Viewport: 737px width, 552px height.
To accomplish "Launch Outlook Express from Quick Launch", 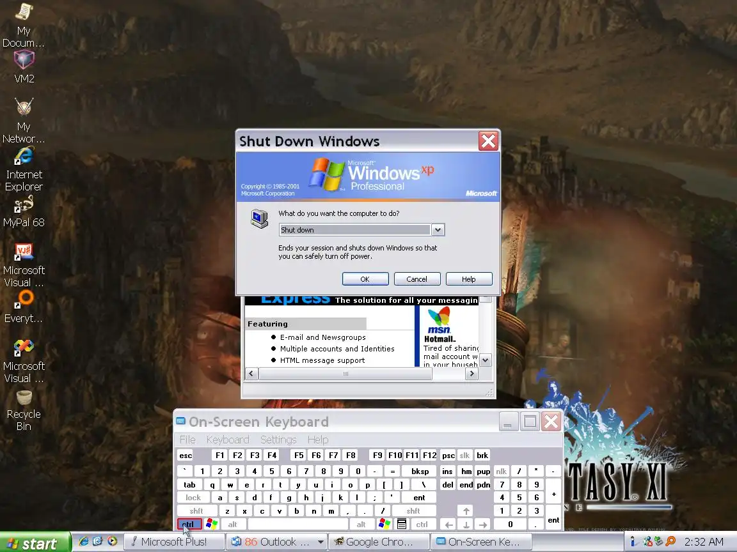I will [x=98, y=541].
